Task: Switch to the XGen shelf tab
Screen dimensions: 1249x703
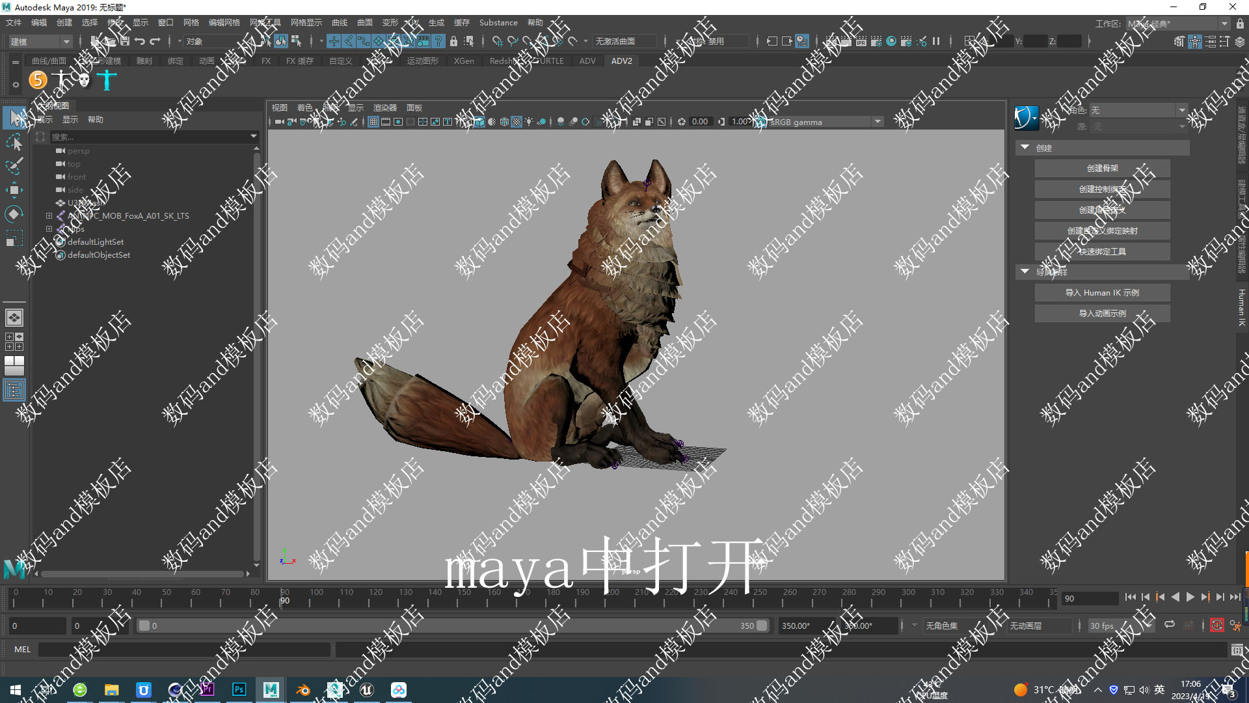Action: click(x=464, y=61)
